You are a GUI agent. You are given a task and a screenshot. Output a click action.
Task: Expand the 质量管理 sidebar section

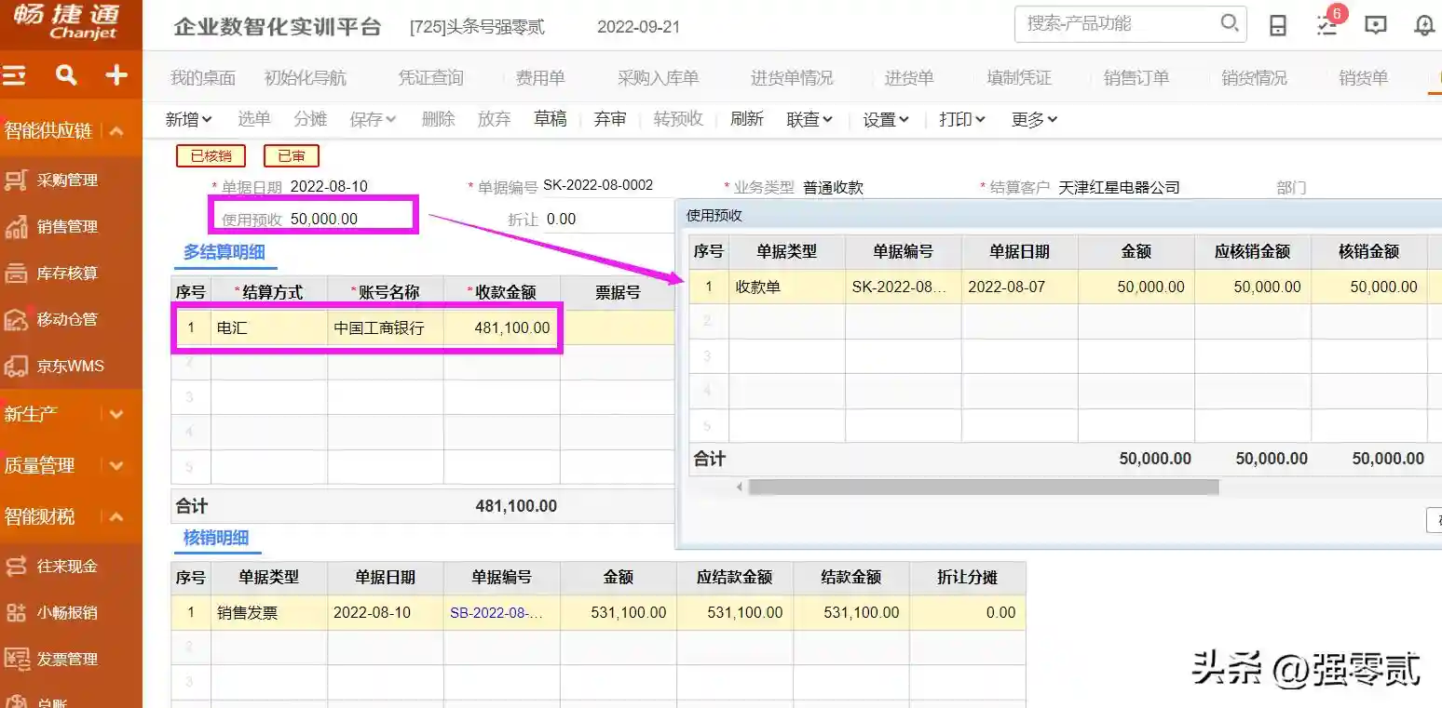tap(116, 465)
